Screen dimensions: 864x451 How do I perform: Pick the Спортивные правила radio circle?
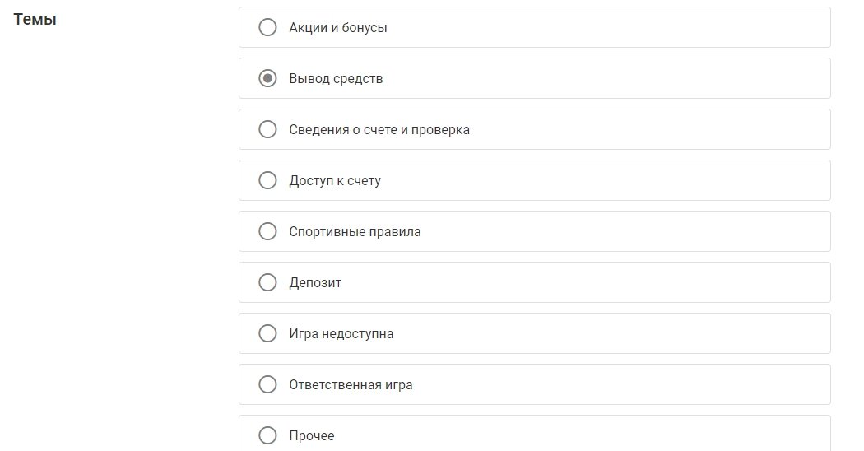pyautogui.click(x=267, y=231)
